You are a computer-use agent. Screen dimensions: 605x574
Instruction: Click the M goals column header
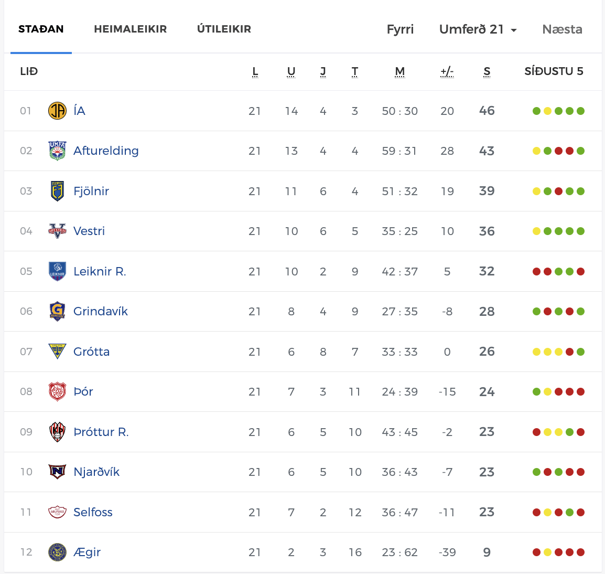pos(399,71)
